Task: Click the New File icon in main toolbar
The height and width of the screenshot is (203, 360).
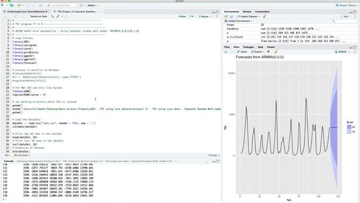Action: pyautogui.click(x=2, y=5)
